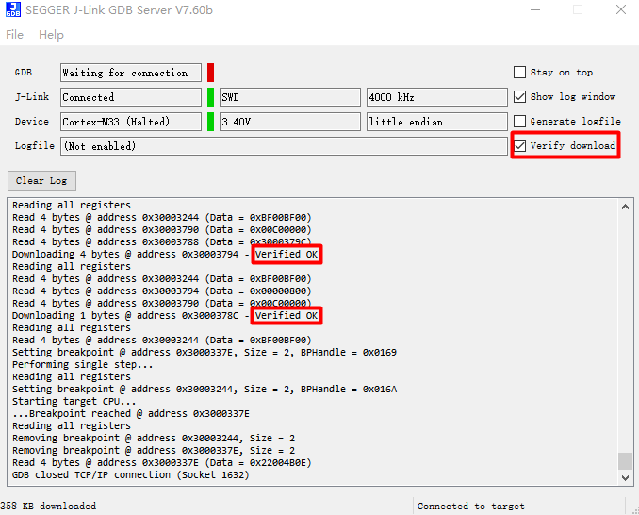Click log line 'GDB closed TCP/IP connection (Socket 1632)'
Screen dimensions: 639x515
[x=130, y=474]
